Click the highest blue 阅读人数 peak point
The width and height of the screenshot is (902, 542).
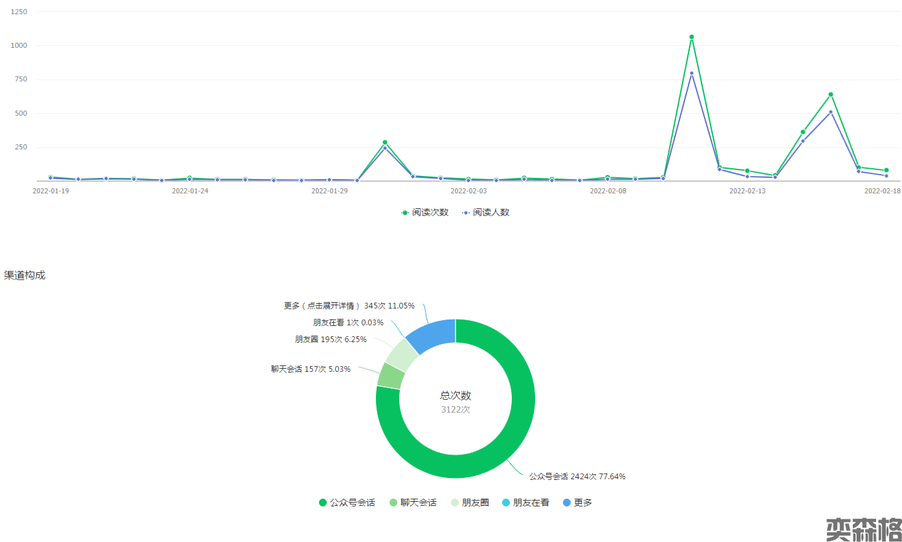[692, 73]
